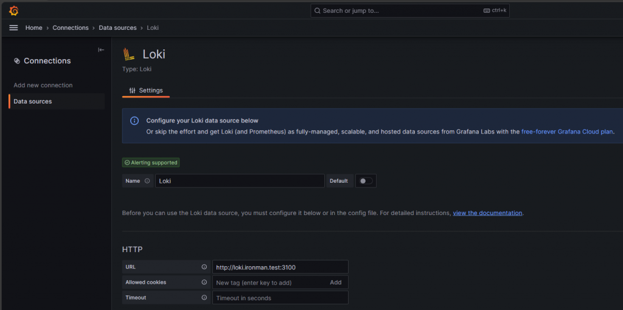This screenshot has height=310, width=623.
Task: Click the Timeout in seconds input
Action: click(280, 298)
